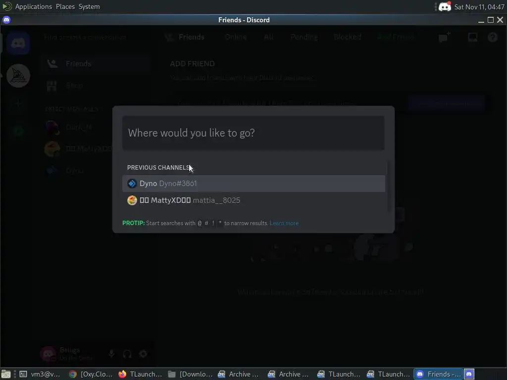The image size is (507, 380).
Task: Select Dyno Dyno#3861 from previous channels
Action: (x=253, y=184)
